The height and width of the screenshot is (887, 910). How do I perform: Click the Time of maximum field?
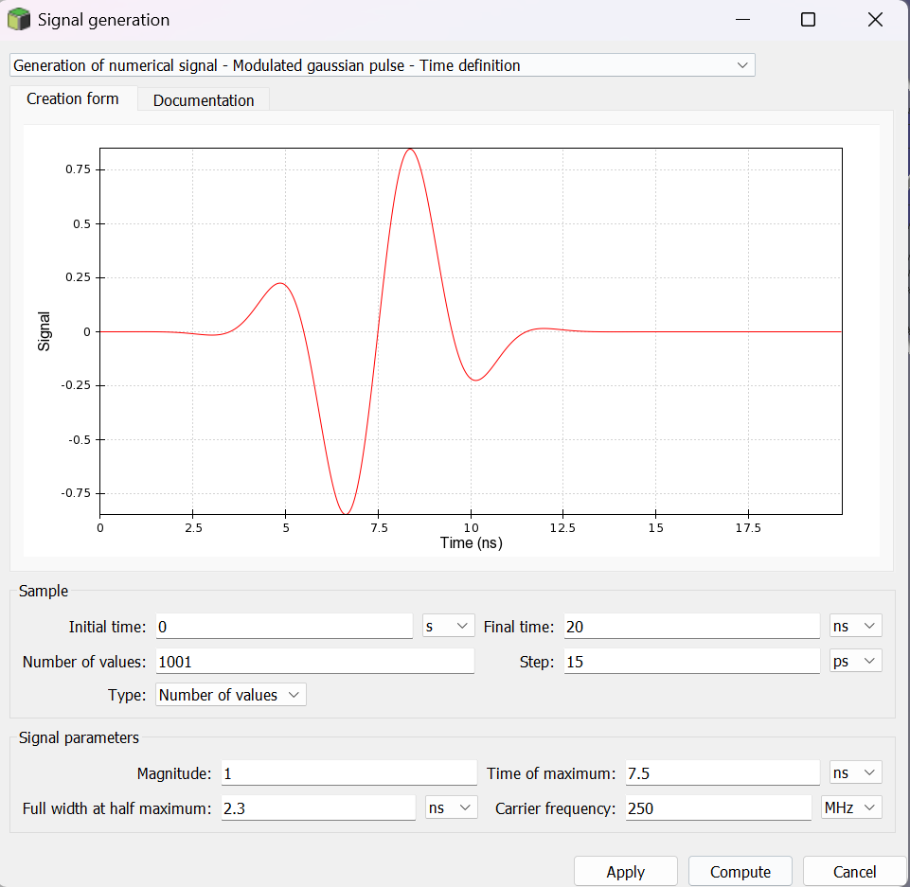coord(722,773)
